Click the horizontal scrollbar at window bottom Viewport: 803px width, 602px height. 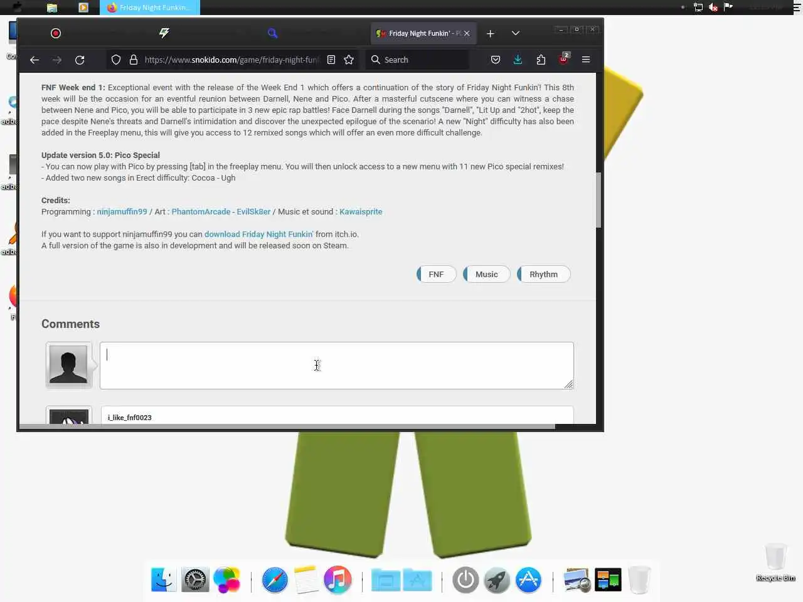(x=287, y=426)
